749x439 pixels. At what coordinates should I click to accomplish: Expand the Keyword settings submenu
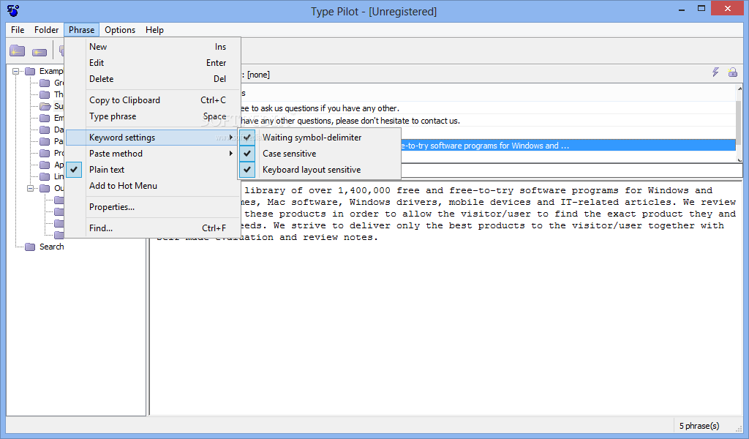(x=152, y=138)
